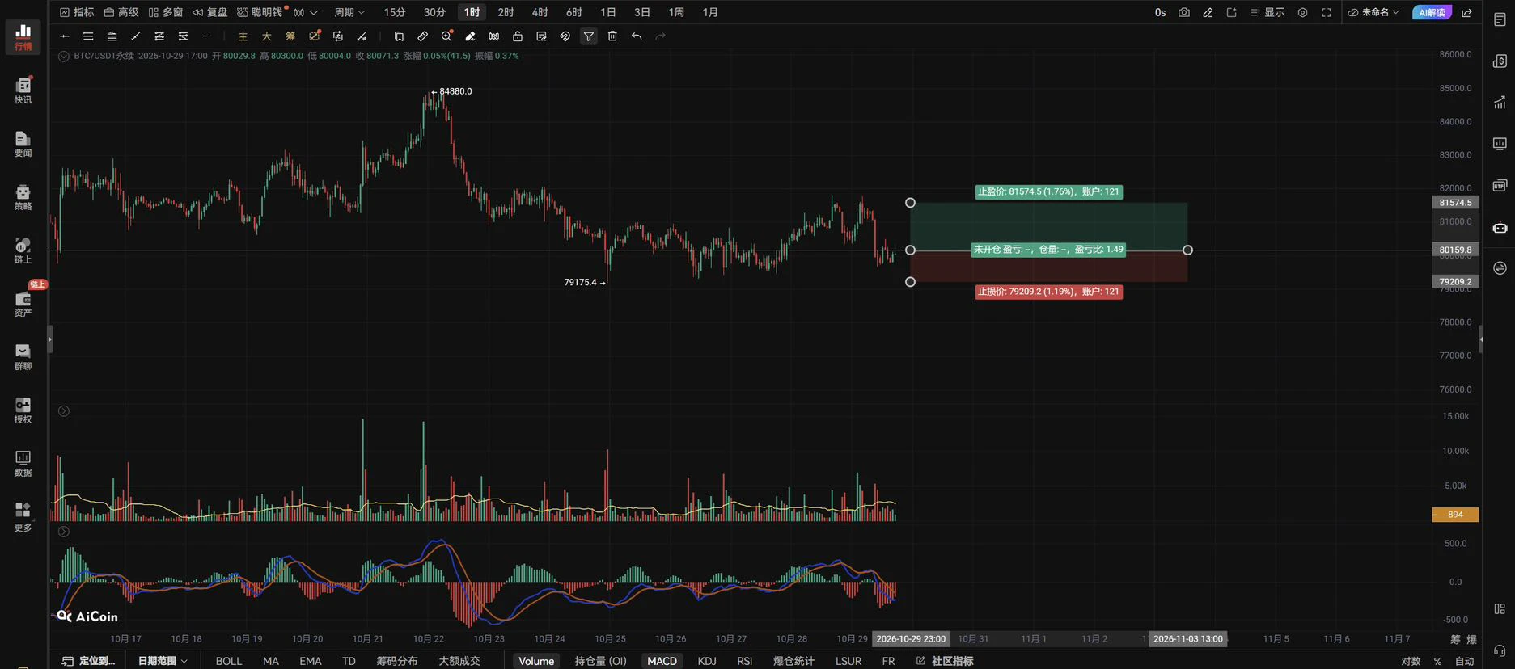Collapse the BTC/USDT main chart legend
Image resolution: width=1515 pixels, height=669 pixels.
(x=64, y=56)
